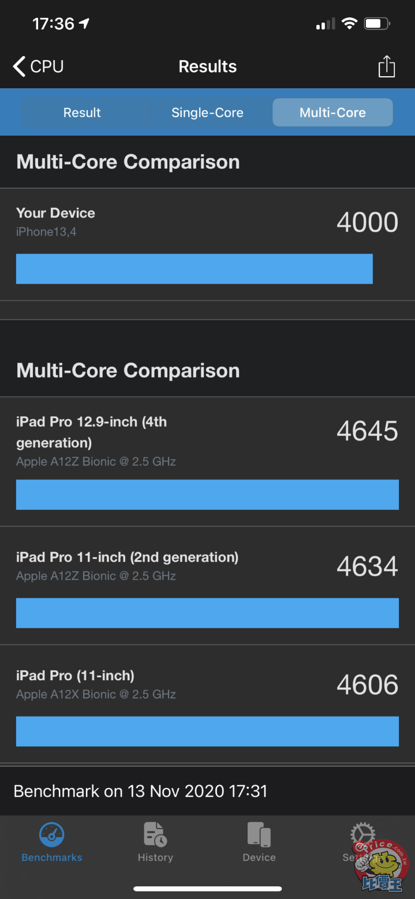Tap the Benchmark date footer text
The image size is (415, 899).
pyautogui.click(x=140, y=790)
